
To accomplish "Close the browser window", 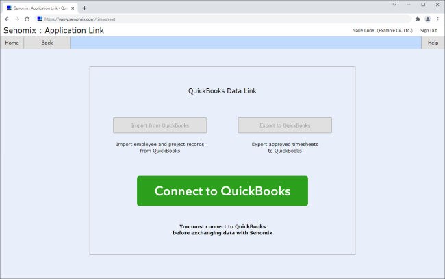I will 437,5.
